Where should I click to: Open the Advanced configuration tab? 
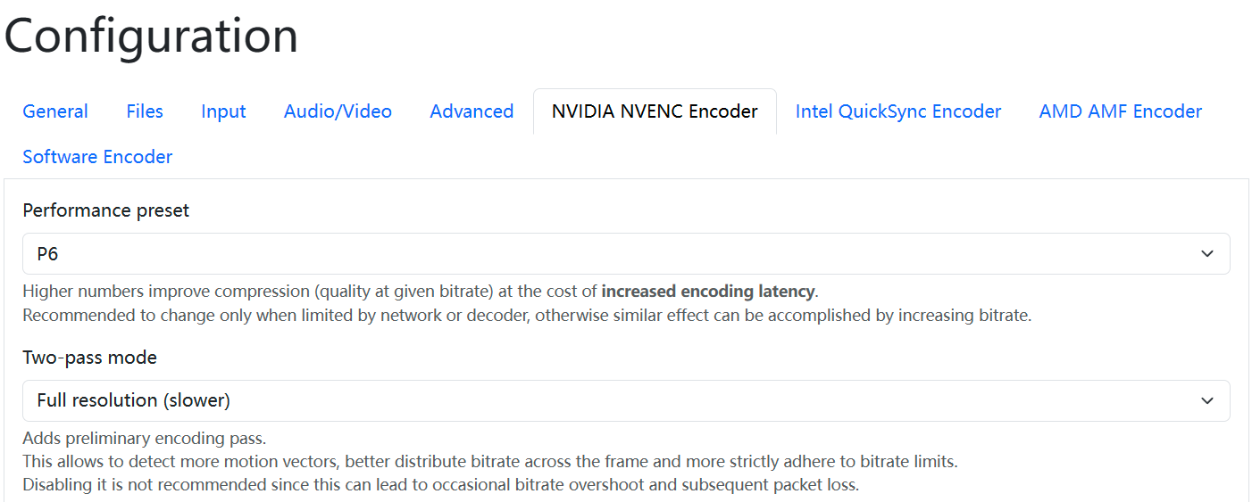(x=472, y=111)
